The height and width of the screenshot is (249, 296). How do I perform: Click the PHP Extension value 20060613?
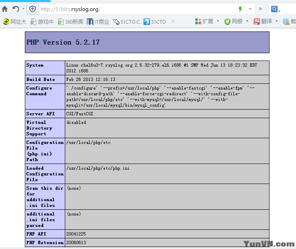point(76,242)
